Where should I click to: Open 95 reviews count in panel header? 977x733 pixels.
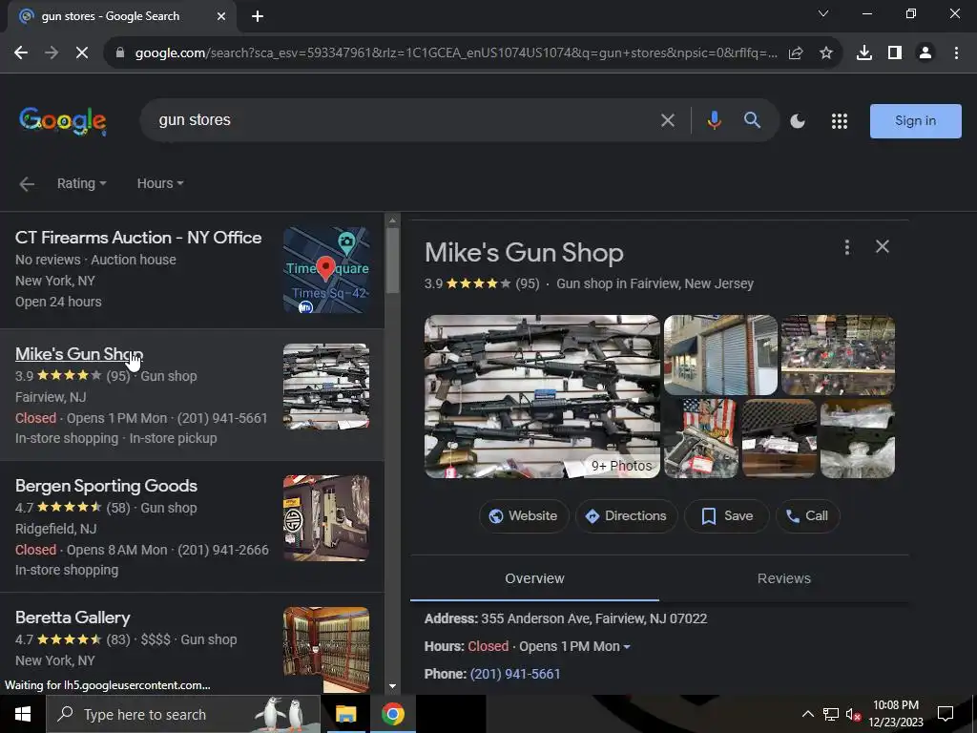[x=527, y=283]
